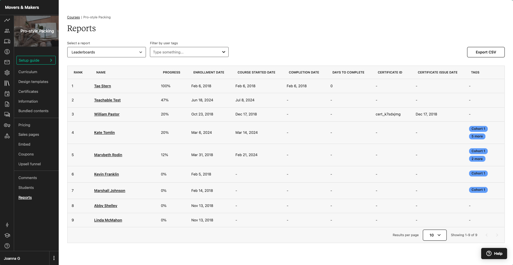Open the shapes apps icon in sidebar
Viewport: 513px width, 265px height.
click(7, 135)
